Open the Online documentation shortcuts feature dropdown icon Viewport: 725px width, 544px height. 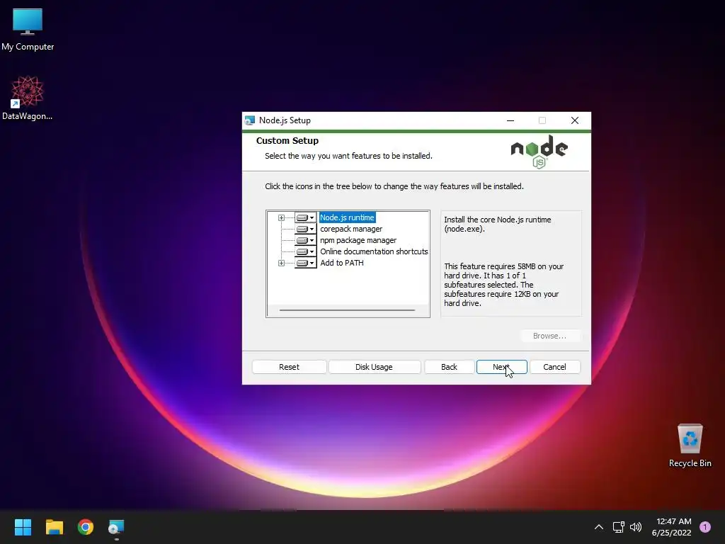coord(305,251)
